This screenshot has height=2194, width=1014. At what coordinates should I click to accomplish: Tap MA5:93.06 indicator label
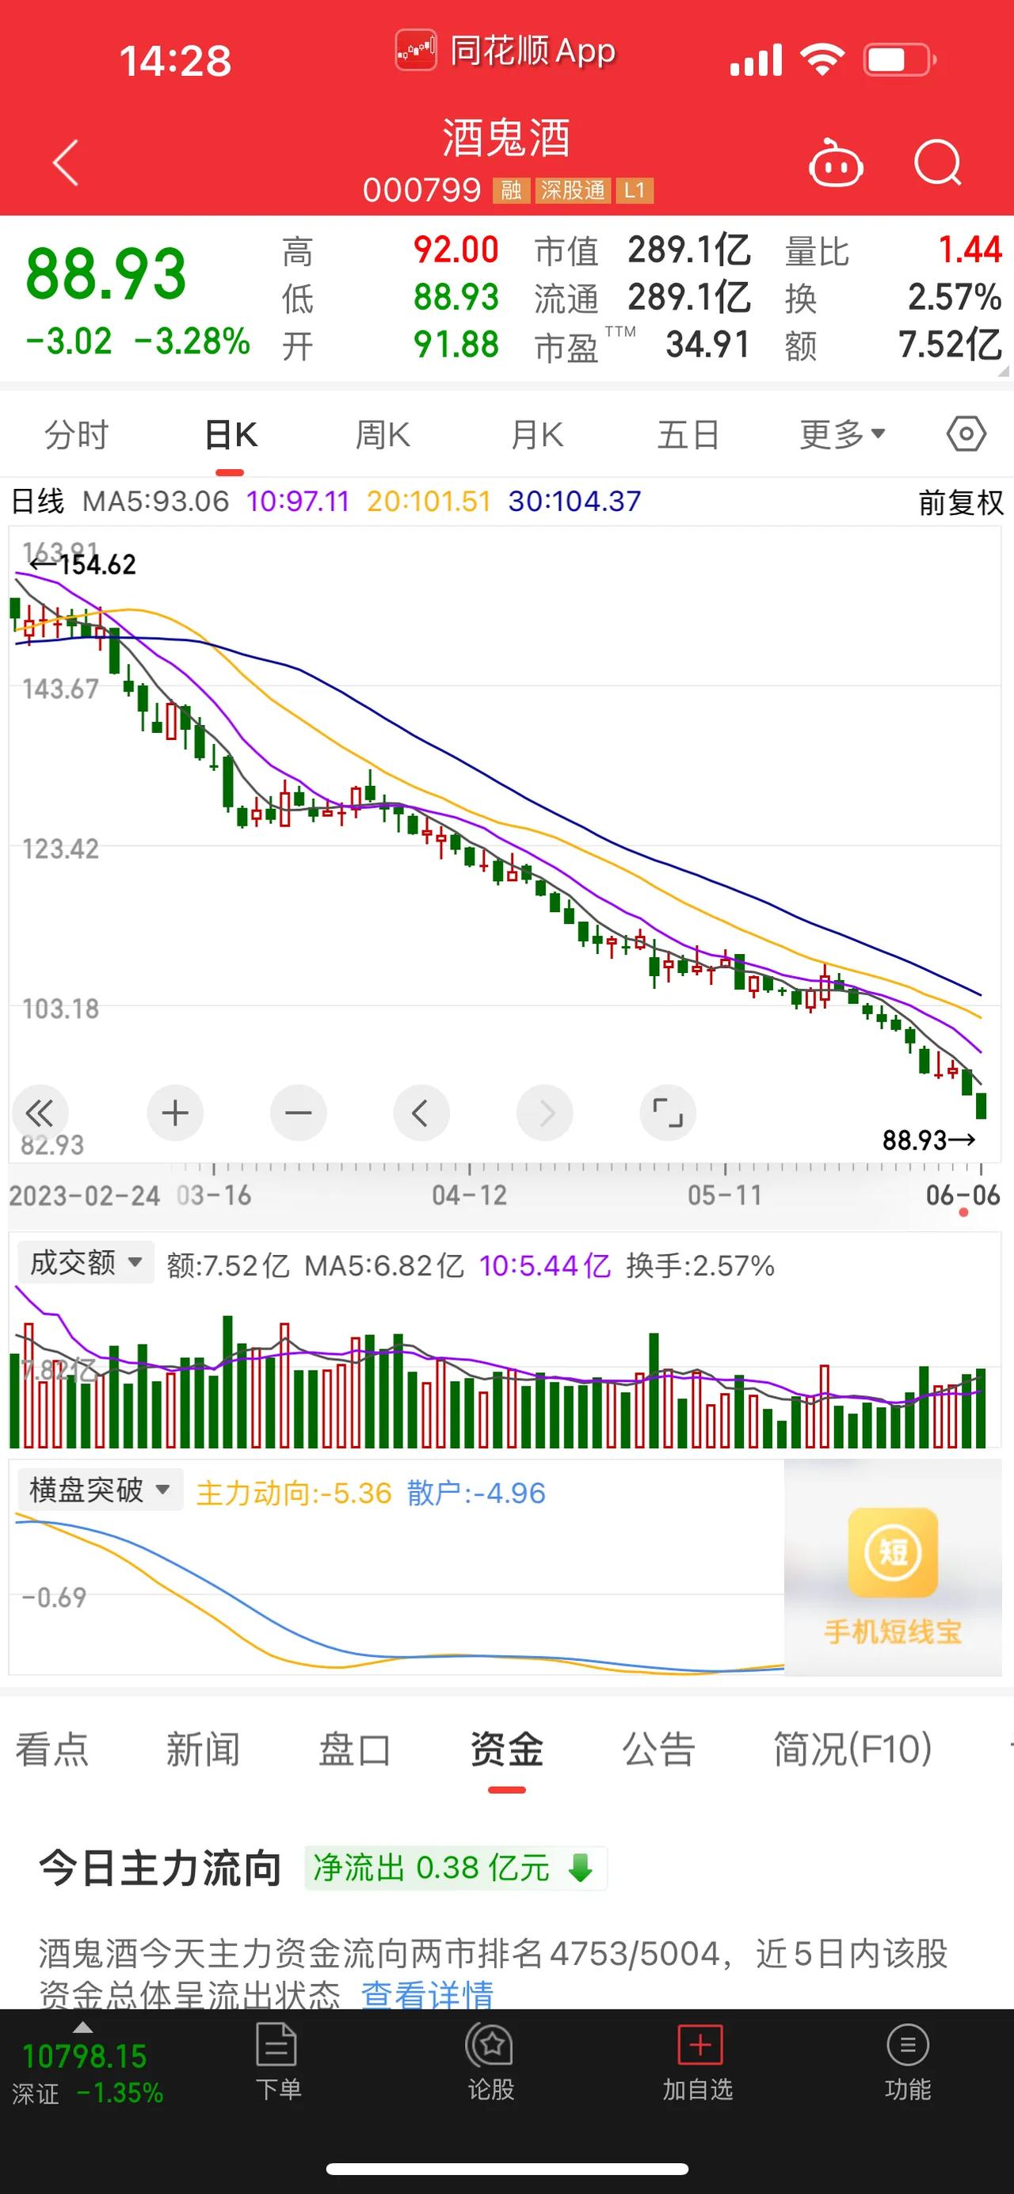pyautogui.click(x=156, y=501)
